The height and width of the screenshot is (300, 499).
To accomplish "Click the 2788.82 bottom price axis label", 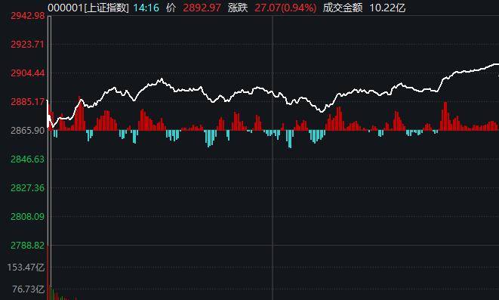I will [x=28, y=246].
